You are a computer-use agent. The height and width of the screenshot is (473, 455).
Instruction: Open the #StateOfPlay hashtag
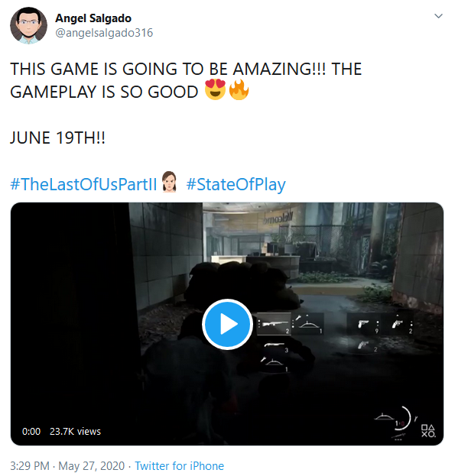[236, 184]
